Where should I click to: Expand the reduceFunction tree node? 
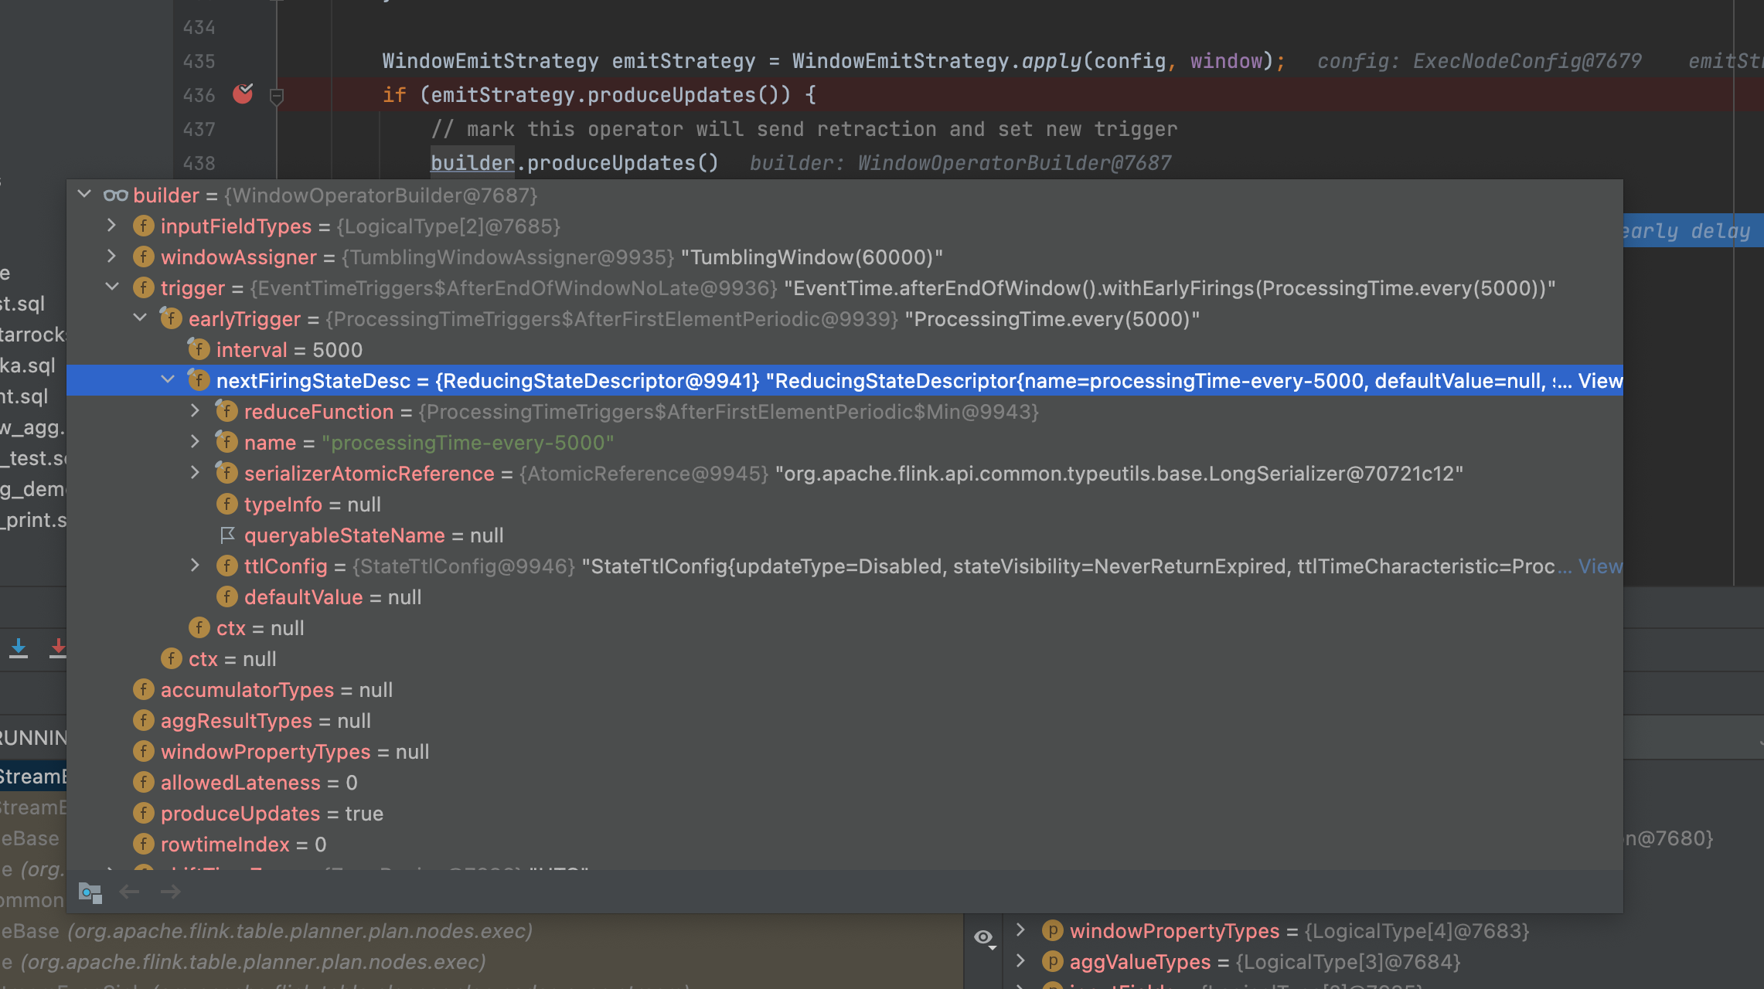pos(194,410)
